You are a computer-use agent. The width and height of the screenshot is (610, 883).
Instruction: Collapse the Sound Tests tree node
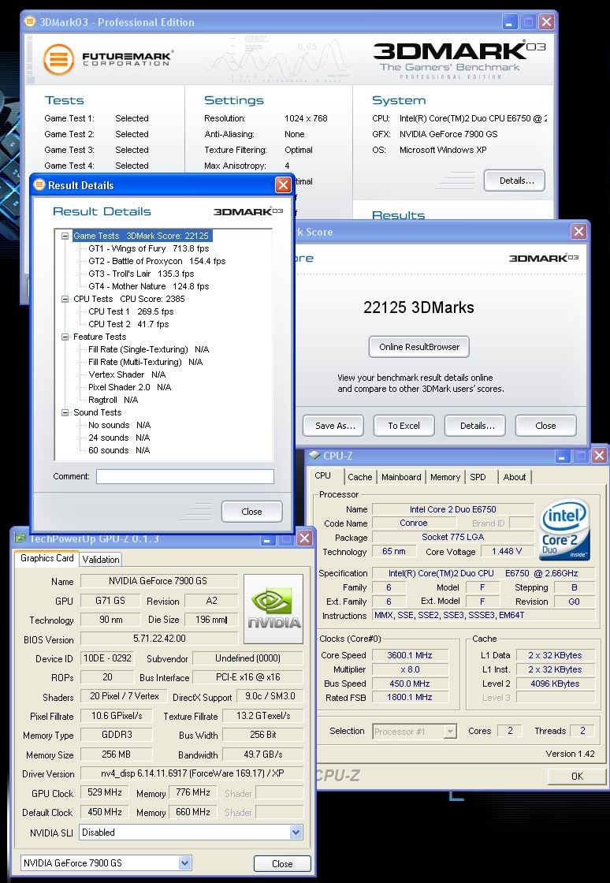point(65,412)
